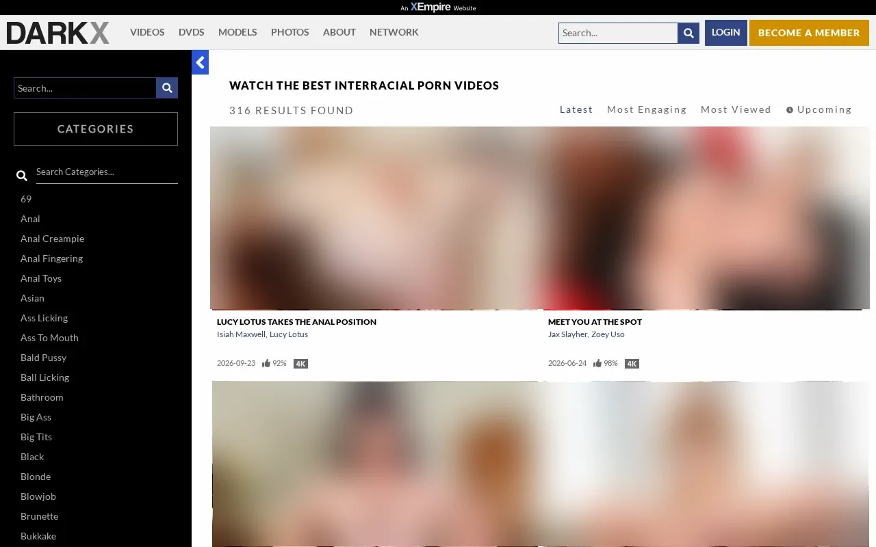876x547 pixels.
Task: Open the MEET YOU AT THE SPOT title
Action: [595, 321]
